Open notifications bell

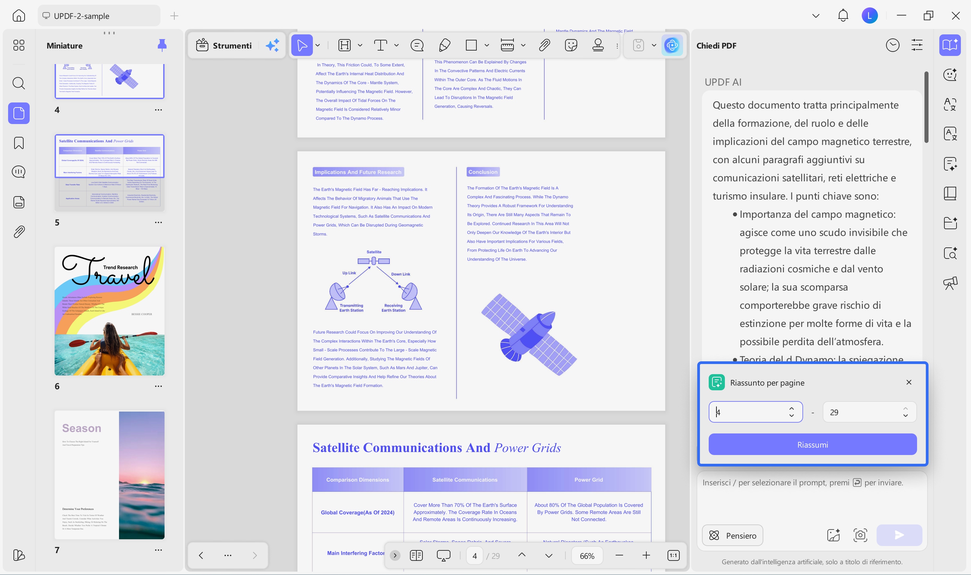pos(843,16)
